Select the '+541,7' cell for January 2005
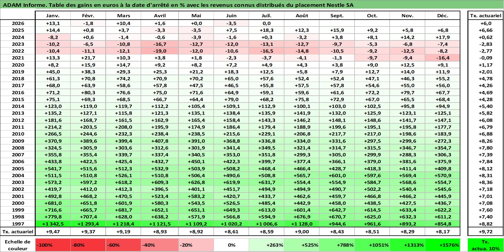 pos(53,168)
